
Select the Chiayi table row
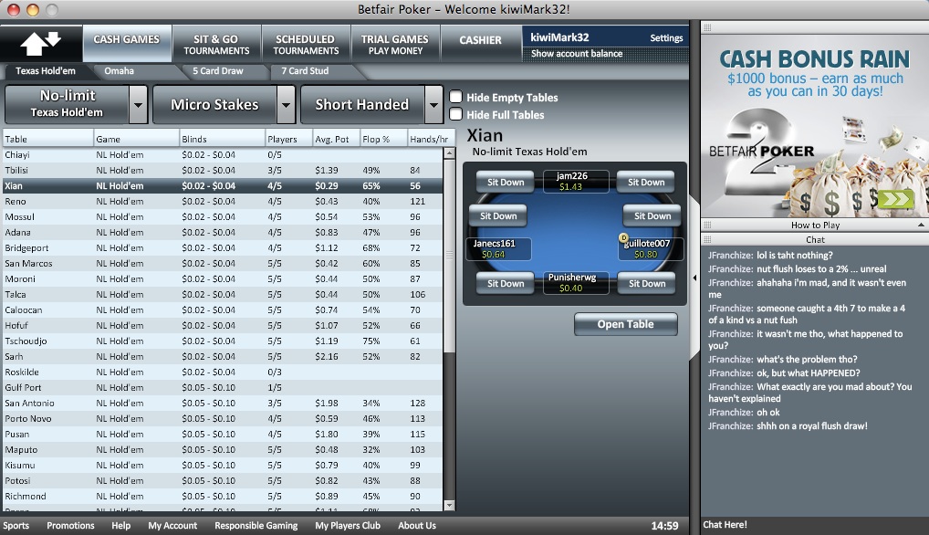coord(223,154)
